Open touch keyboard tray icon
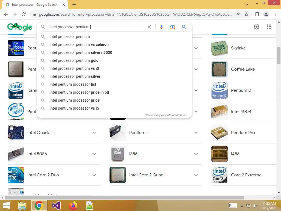The image size is (281, 211). click(233, 206)
